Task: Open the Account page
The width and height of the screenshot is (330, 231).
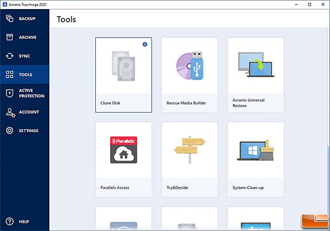Action: pos(25,112)
